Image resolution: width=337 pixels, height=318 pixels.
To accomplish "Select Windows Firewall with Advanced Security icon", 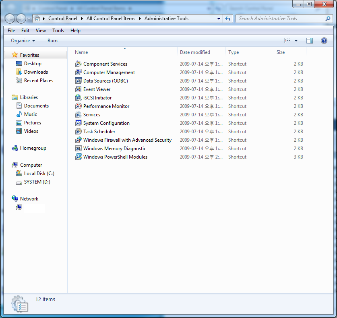I will [x=78, y=140].
